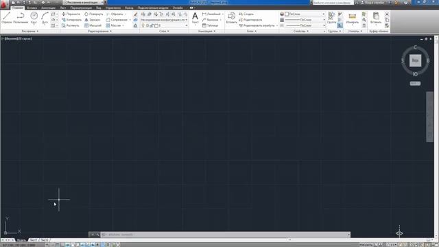Open the Output (Вывод) ribbon tab
This screenshot has width=439, height=247.
(129, 8)
